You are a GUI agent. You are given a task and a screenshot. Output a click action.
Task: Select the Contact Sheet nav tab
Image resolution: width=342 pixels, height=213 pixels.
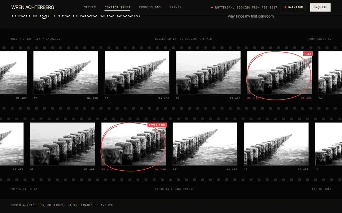pyautogui.click(x=117, y=7)
